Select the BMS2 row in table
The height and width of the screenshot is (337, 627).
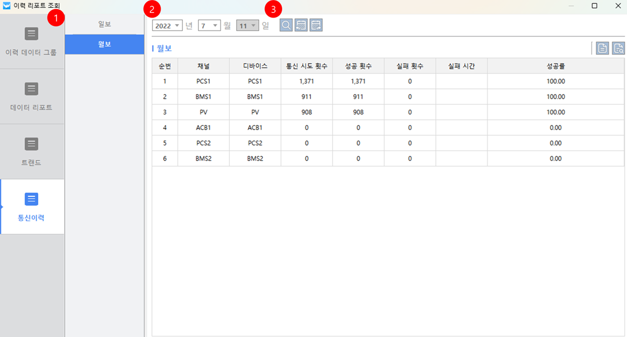(203, 159)
